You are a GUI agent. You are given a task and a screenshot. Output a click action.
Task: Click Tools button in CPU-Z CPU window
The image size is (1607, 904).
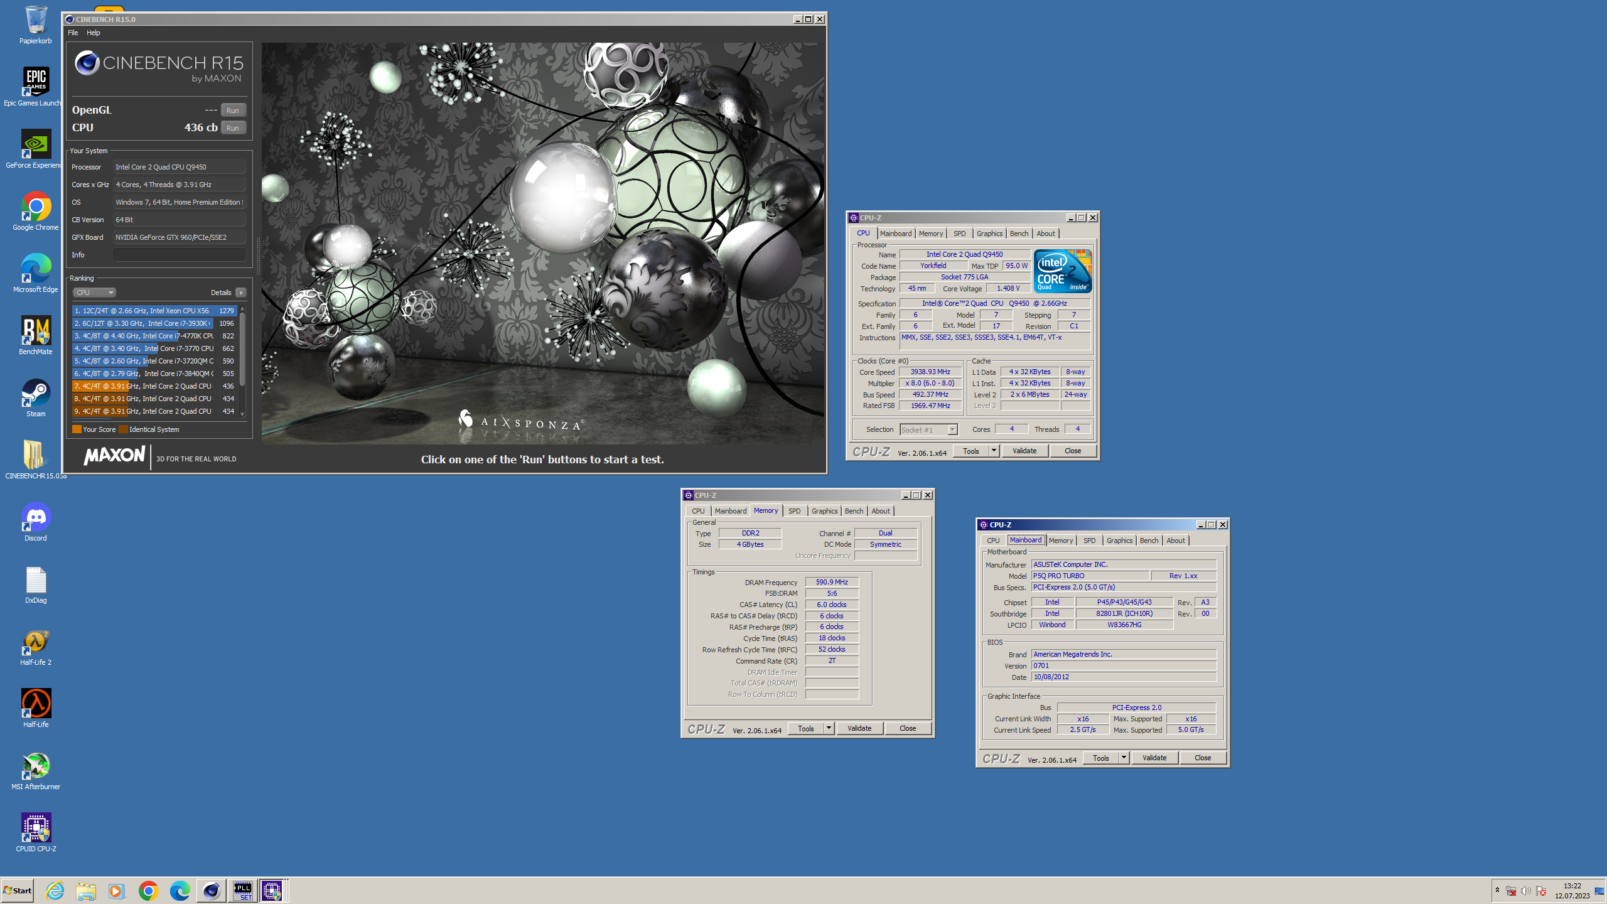point(971,451)
